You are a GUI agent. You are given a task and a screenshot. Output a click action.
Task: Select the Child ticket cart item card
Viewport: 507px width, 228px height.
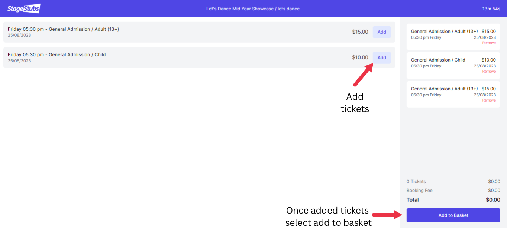pos(453,65)
